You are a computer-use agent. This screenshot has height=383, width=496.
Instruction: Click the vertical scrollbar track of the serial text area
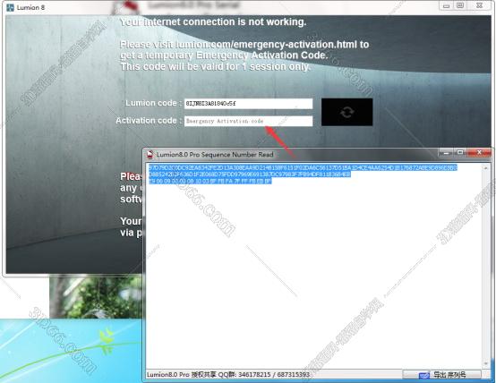point(485,266)
